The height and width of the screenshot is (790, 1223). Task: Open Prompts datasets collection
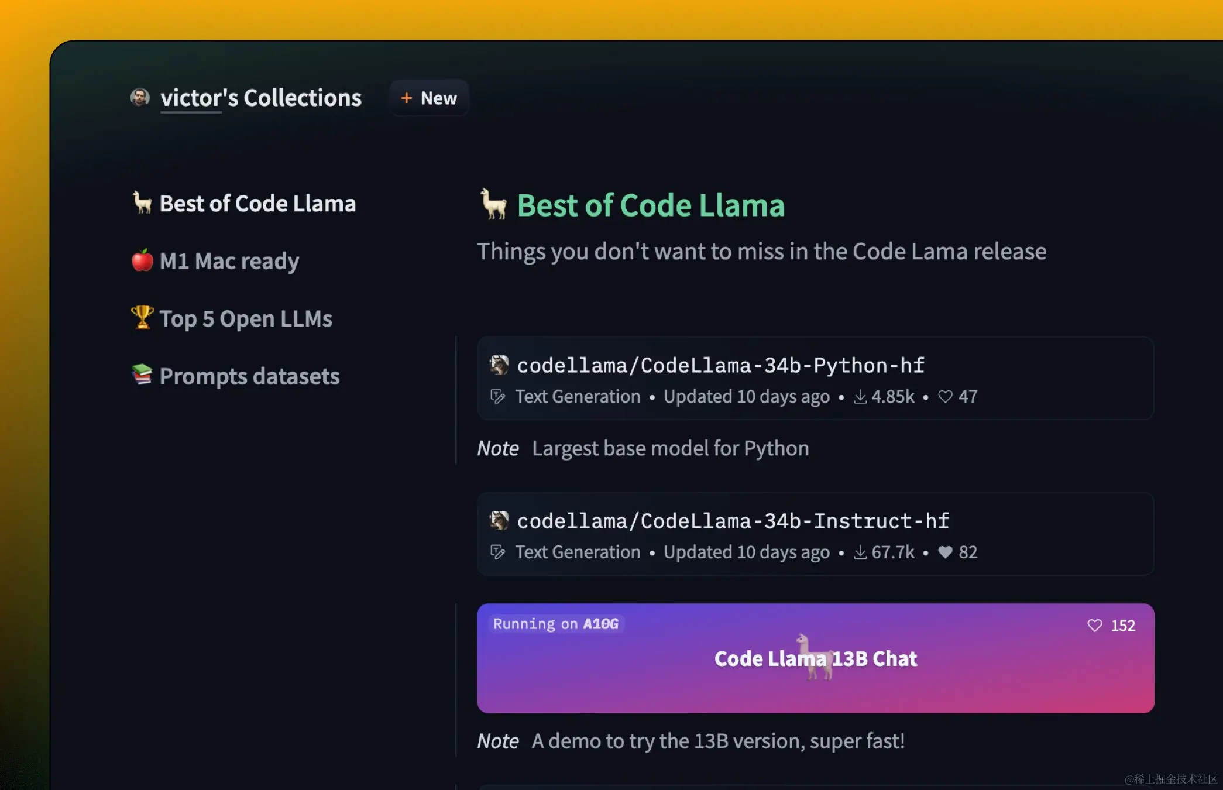(249, 376)
